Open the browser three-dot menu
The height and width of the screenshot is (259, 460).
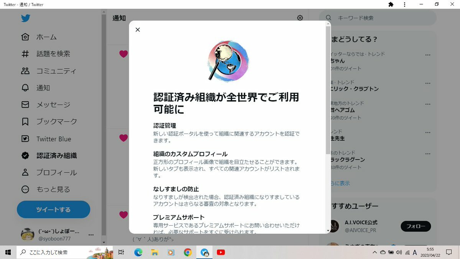point(404,5)
